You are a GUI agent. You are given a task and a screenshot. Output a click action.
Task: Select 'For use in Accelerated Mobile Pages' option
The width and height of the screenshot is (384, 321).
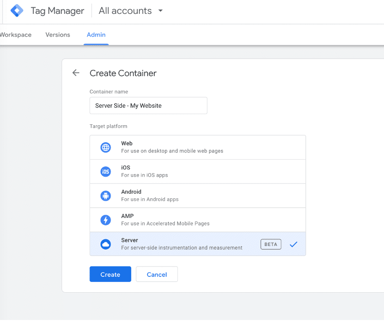[165, 223]
